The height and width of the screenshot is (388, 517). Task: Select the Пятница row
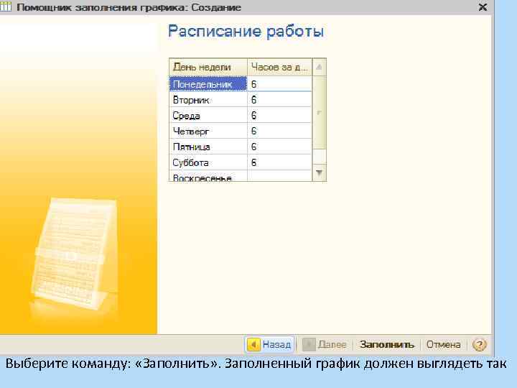click(241, 147)
